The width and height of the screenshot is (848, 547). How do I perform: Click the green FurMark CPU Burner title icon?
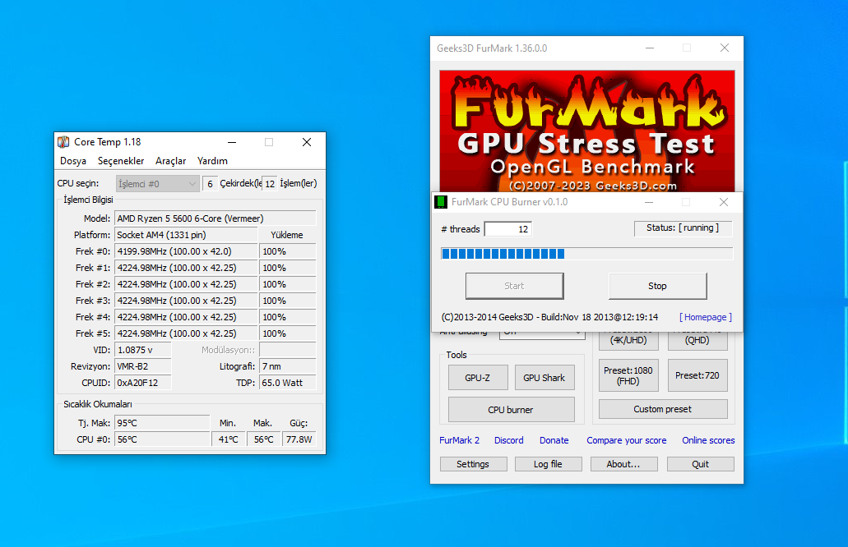click(441, 202)
